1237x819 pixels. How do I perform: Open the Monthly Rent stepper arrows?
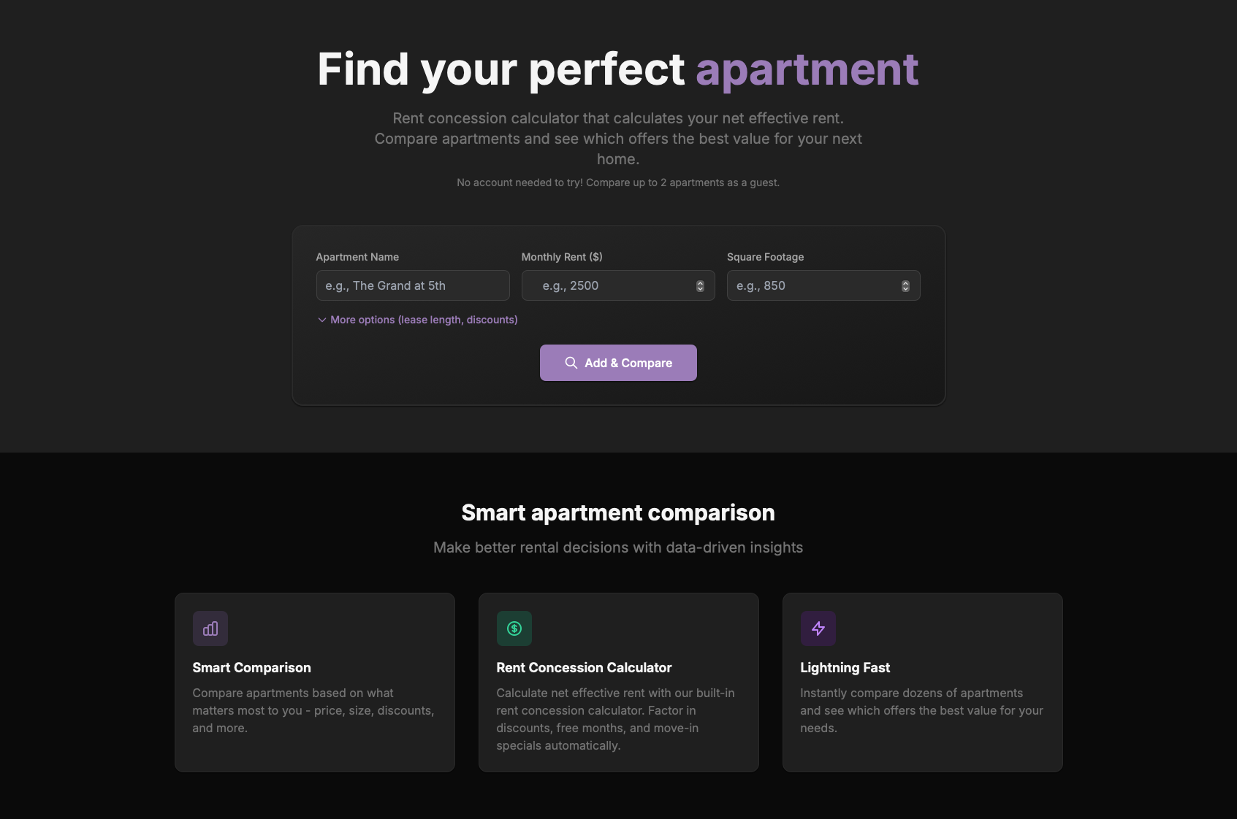700,285
